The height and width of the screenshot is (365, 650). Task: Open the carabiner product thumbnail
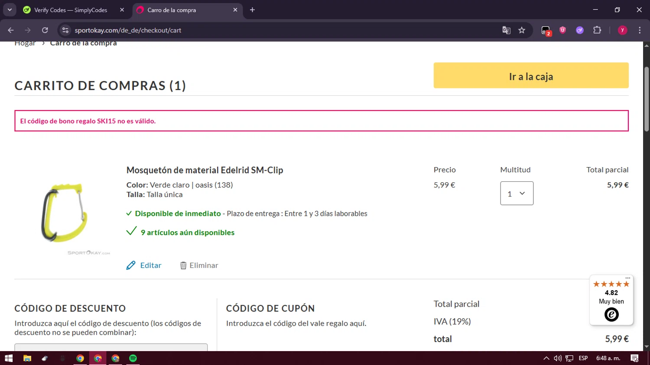(x=65, y=213)
